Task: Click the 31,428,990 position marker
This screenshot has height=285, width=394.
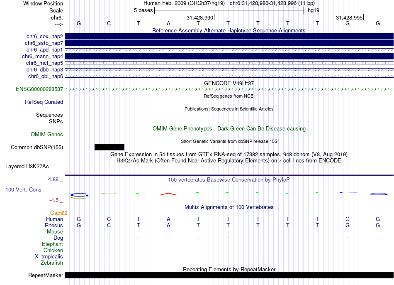Action: point(200,17)
